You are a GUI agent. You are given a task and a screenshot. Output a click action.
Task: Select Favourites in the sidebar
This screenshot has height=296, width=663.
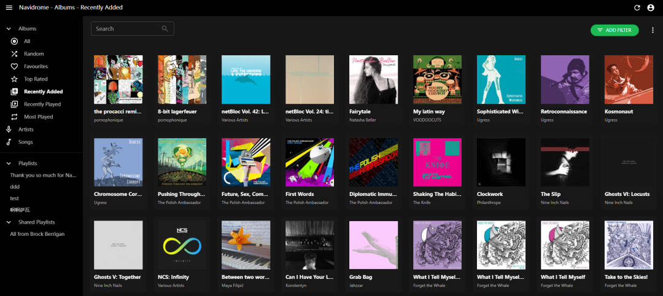[x=36, y=66]
